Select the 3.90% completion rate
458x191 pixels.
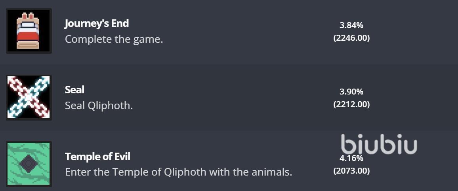point(351,92)
